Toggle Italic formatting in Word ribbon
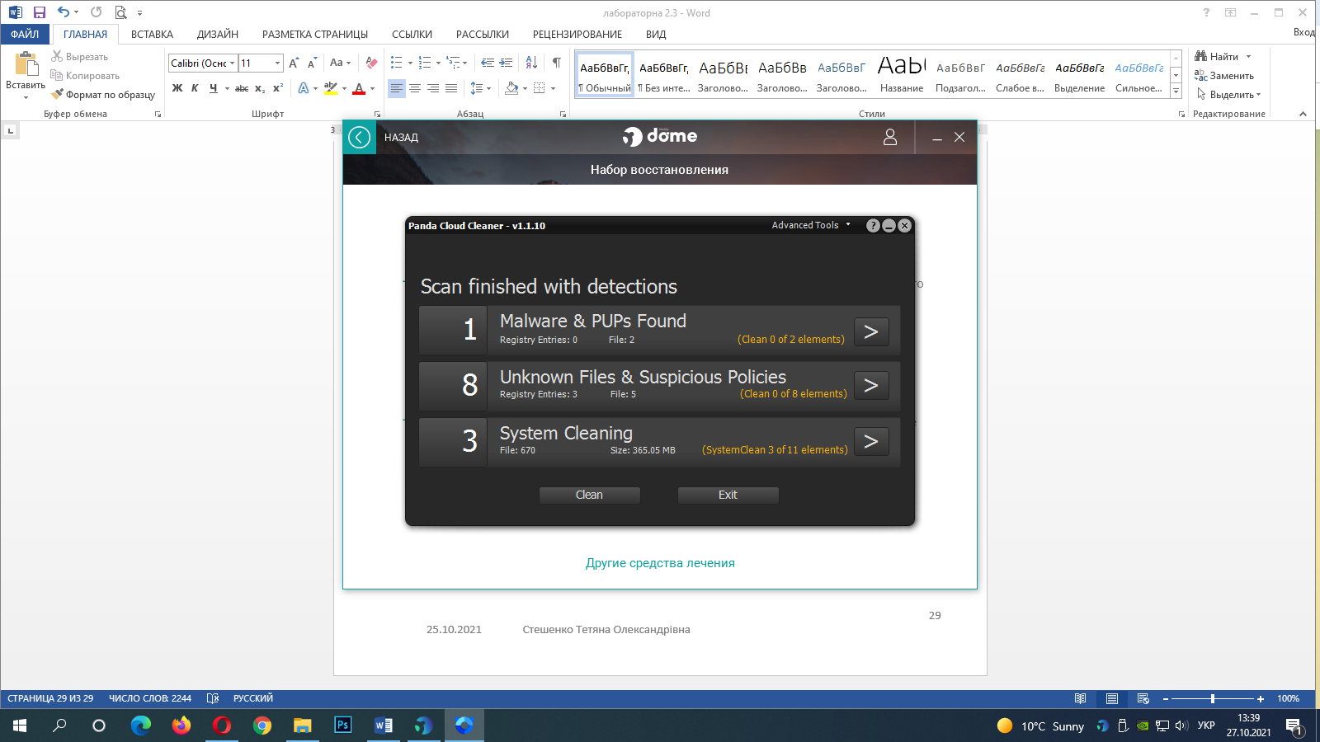Viewport: 1320px width, 742px height. pyautogui.click(x=195, y=88)
